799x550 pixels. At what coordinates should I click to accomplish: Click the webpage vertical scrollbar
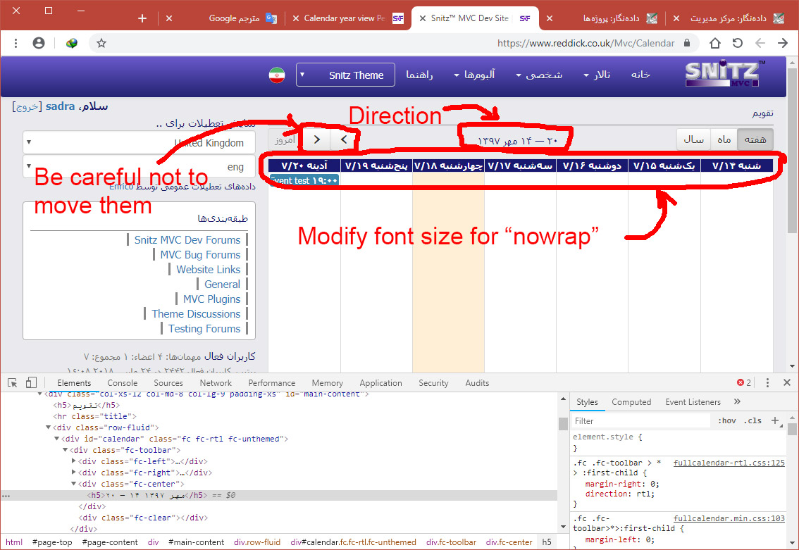793,211
